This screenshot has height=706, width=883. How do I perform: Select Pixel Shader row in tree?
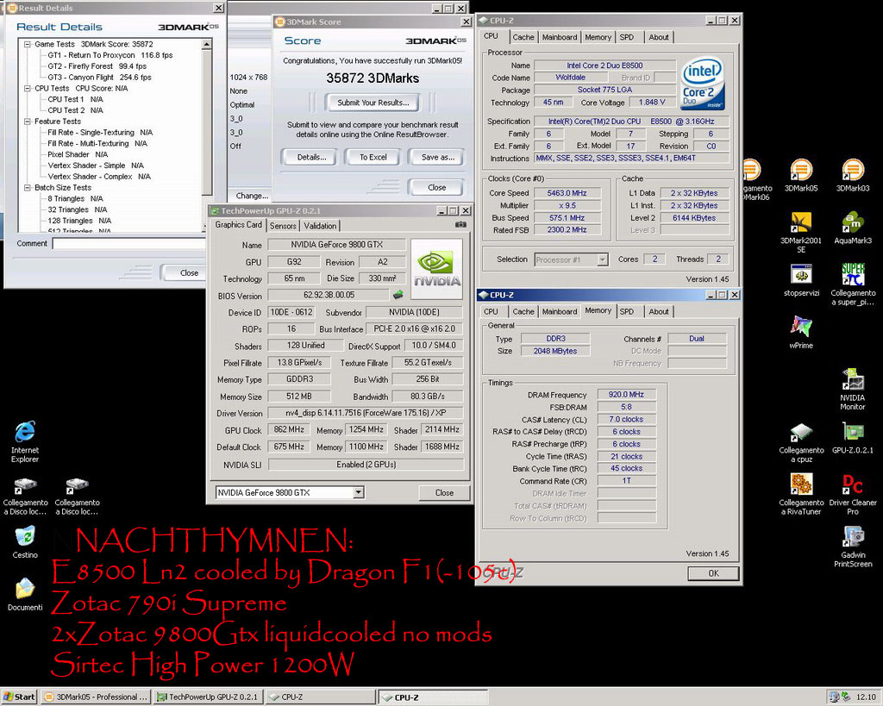coord(77,154)
